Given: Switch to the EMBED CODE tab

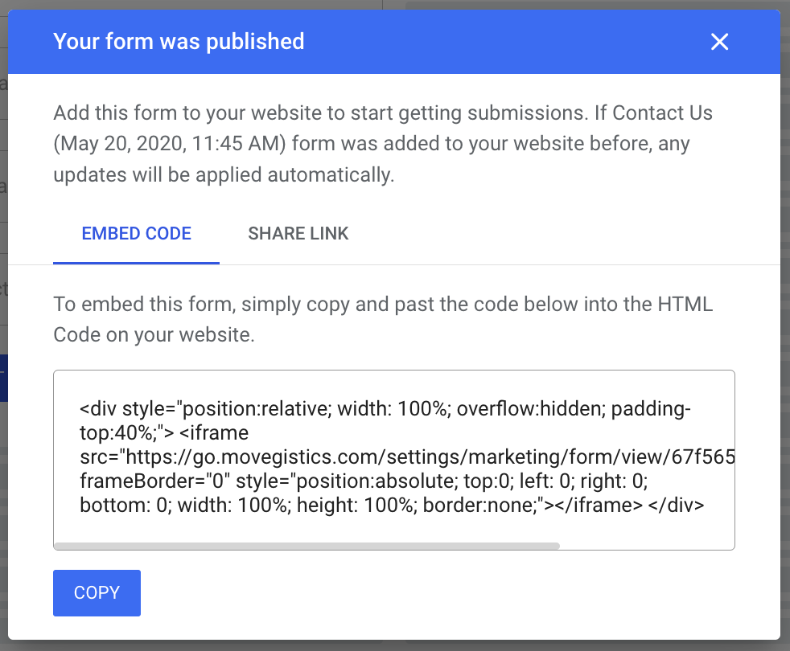Looking at the screenshot, I should pos(136,234).
